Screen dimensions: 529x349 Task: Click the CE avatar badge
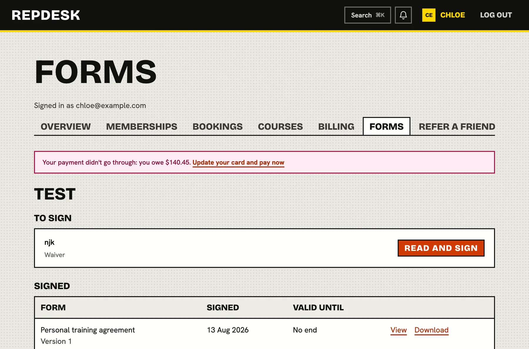[429, 15]
